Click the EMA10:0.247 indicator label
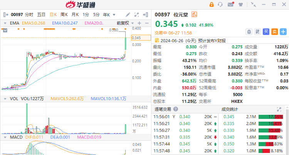 pyautogui.click(x=65, y=23)
